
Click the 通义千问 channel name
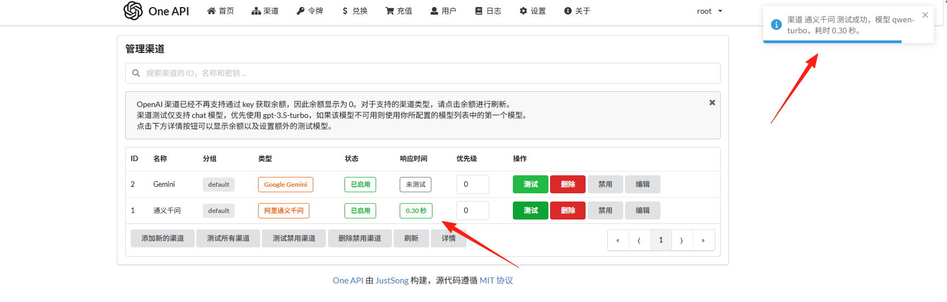point(167,211)
